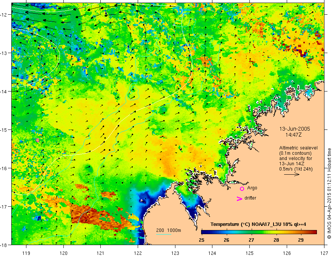Click the vertical IMOS copyright timestamp text
Image resolution: width=332 pixels, height=256 pixels.
tap(329, 194)
